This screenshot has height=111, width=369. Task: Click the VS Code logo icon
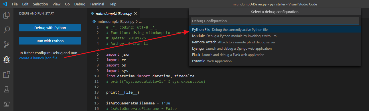(5, 4)
